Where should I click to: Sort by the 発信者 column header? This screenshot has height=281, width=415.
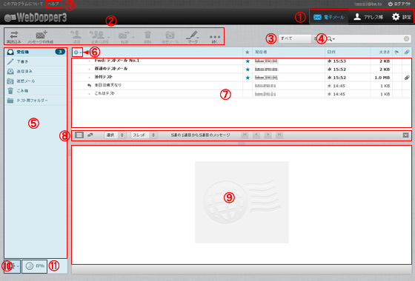261,52
